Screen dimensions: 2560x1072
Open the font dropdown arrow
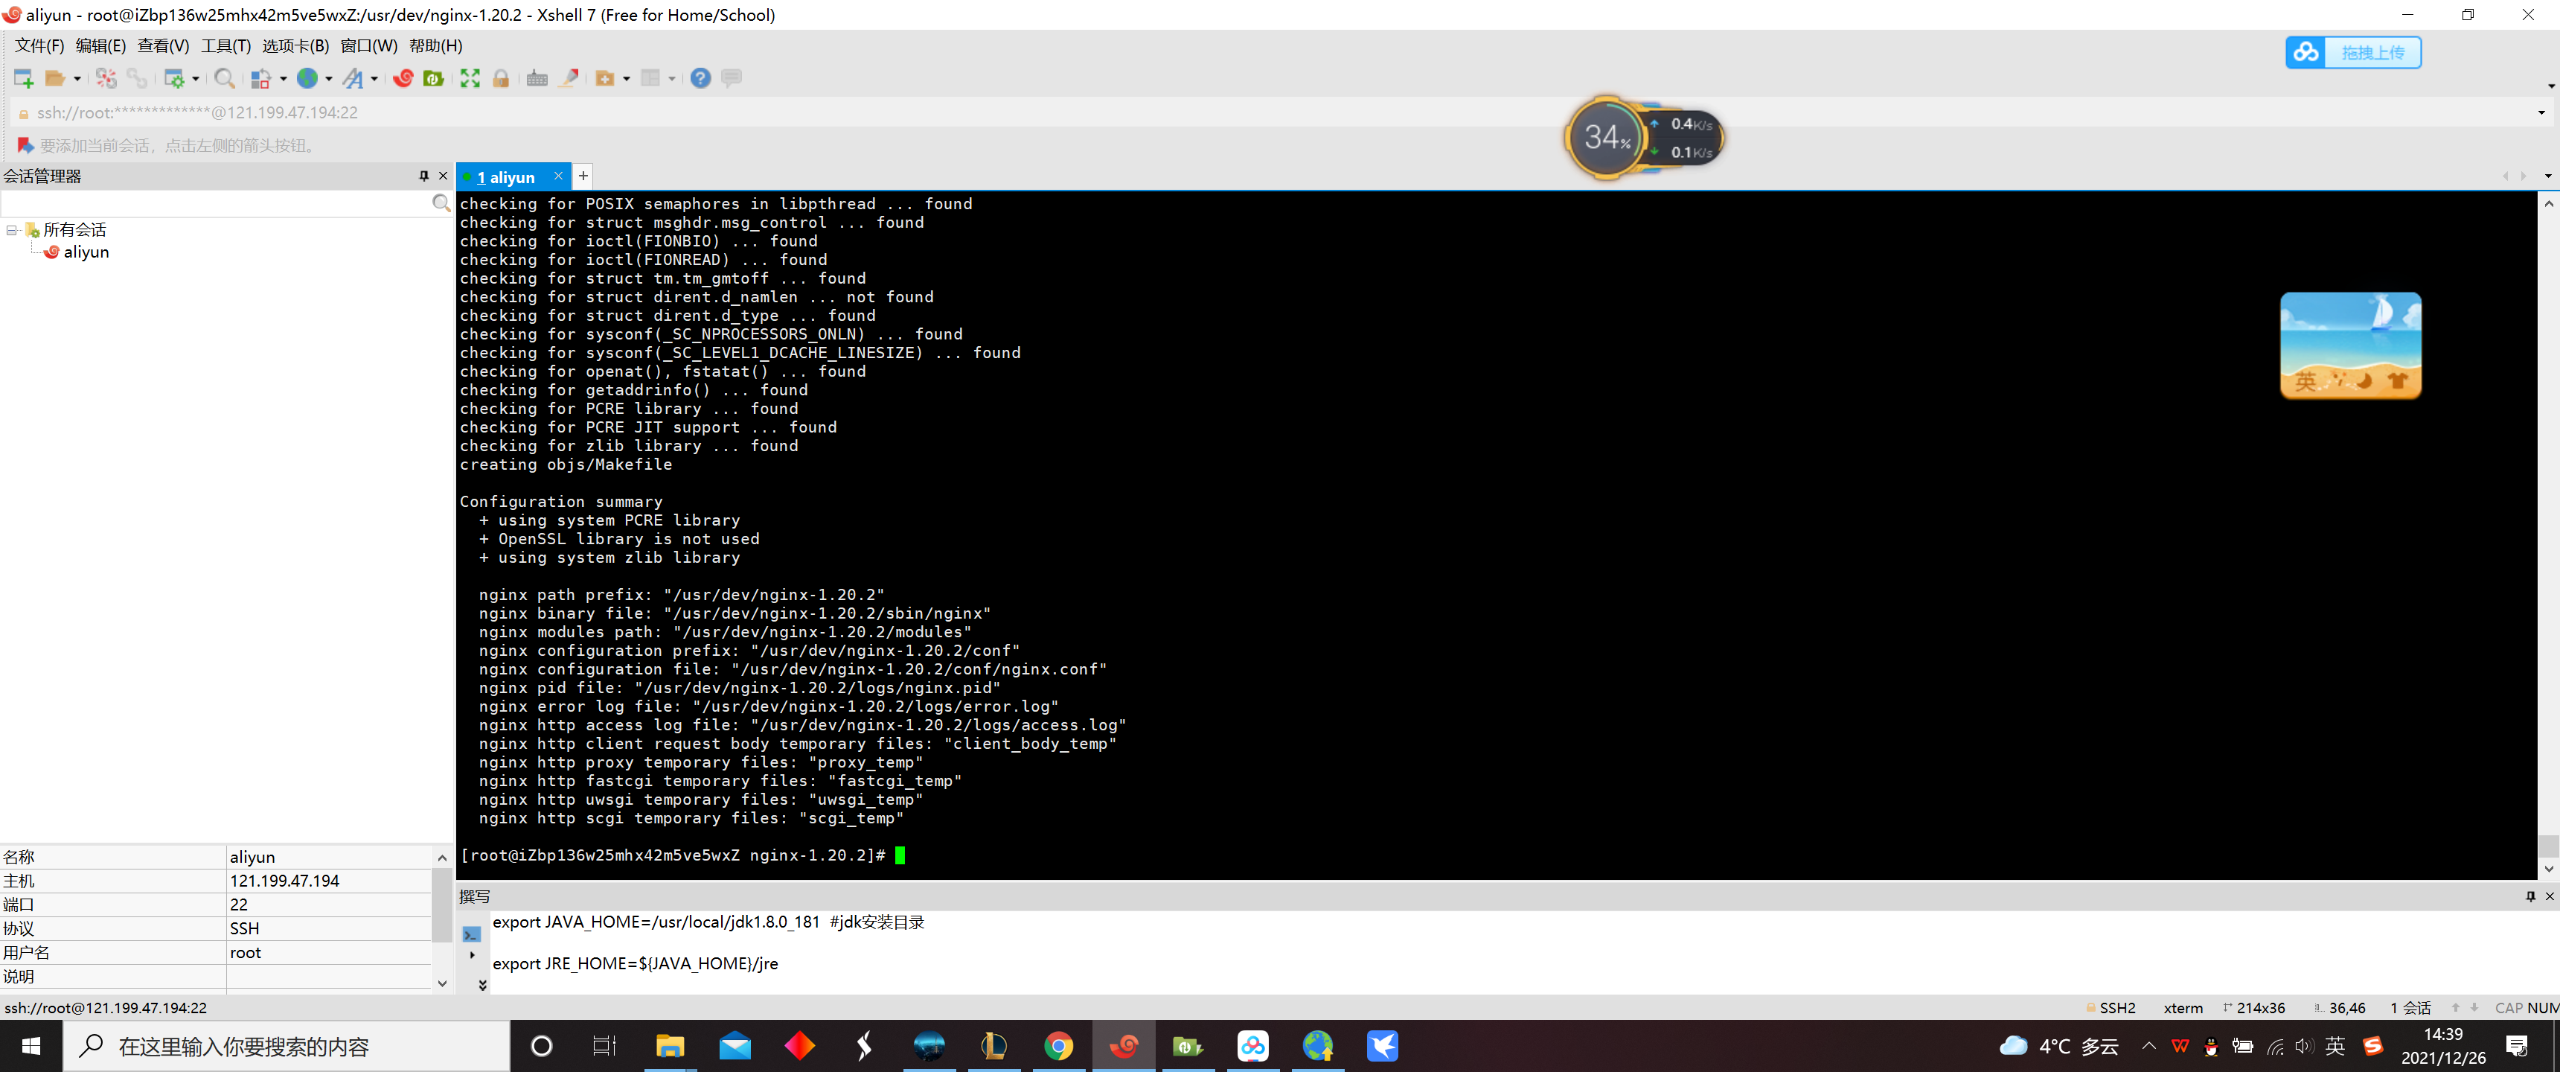(374, 79)
